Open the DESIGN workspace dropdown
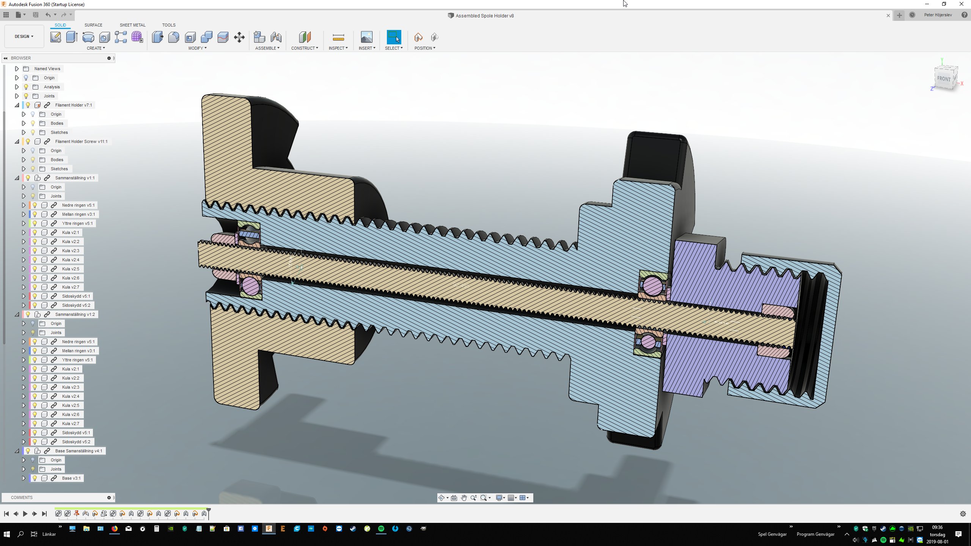 24,36
